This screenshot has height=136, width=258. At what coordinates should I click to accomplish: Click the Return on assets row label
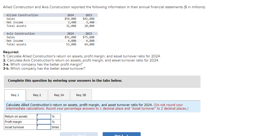[16, 117]
